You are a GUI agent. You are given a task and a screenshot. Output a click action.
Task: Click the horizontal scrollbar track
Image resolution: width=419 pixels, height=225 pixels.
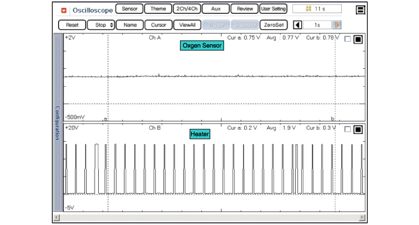(209, 217)
